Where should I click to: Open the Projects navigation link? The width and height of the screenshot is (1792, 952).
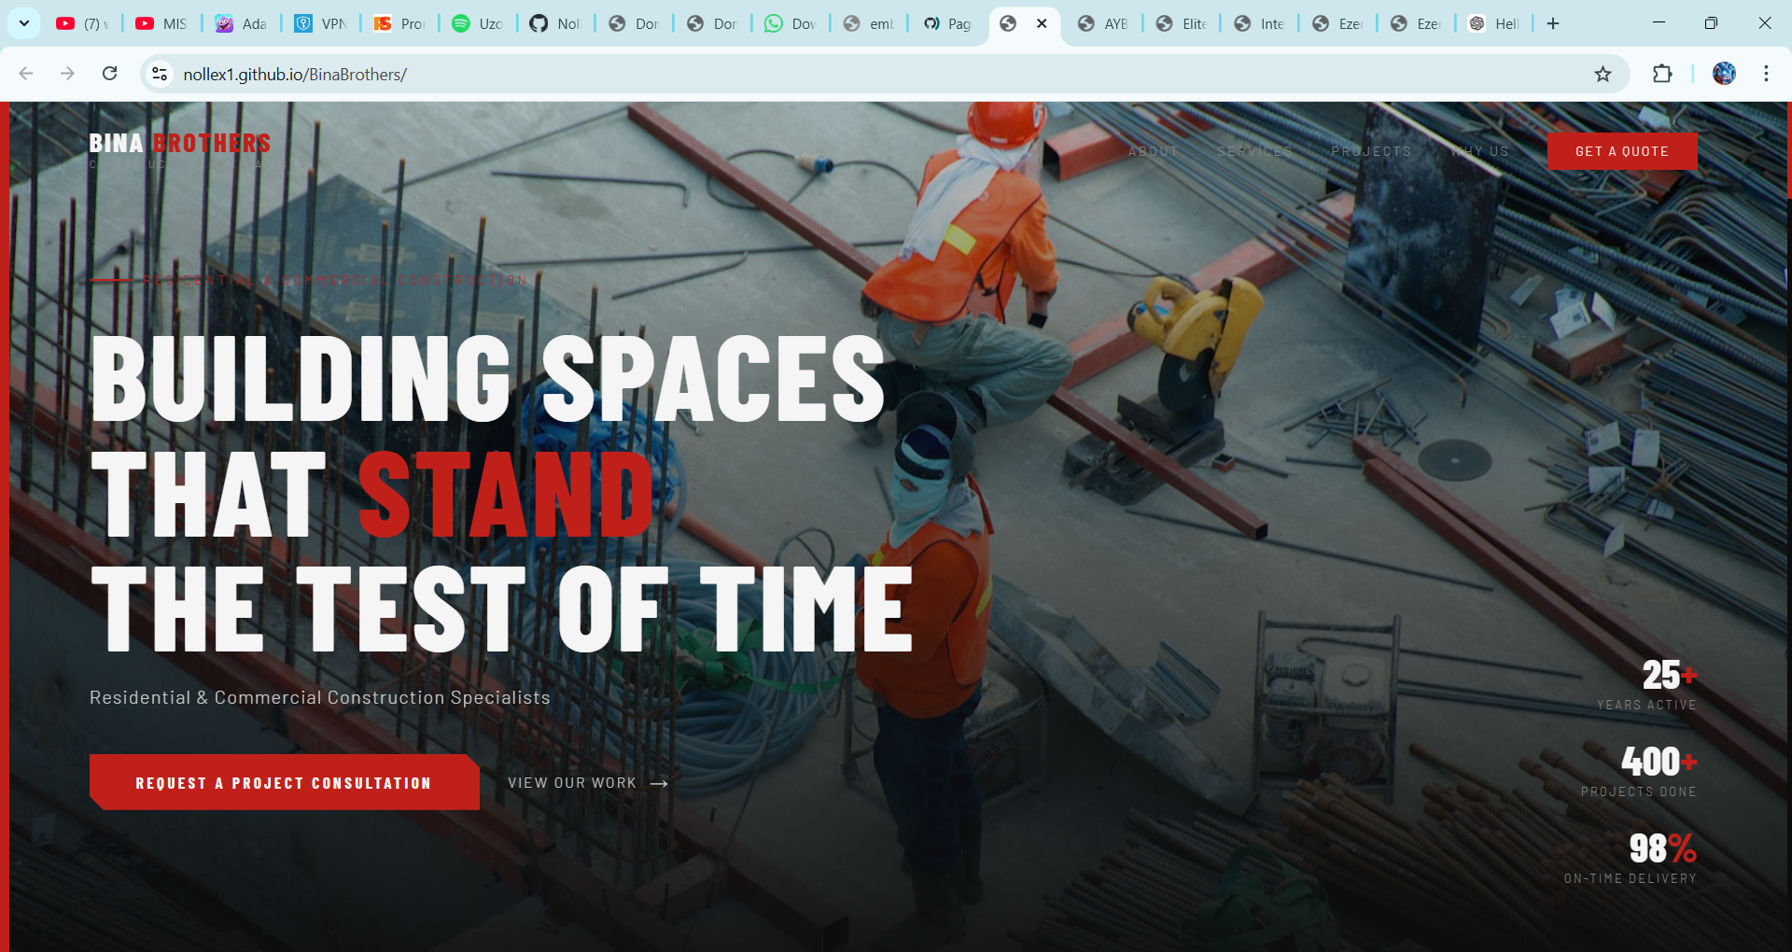pyautogui.click(x=1370, y=151)
